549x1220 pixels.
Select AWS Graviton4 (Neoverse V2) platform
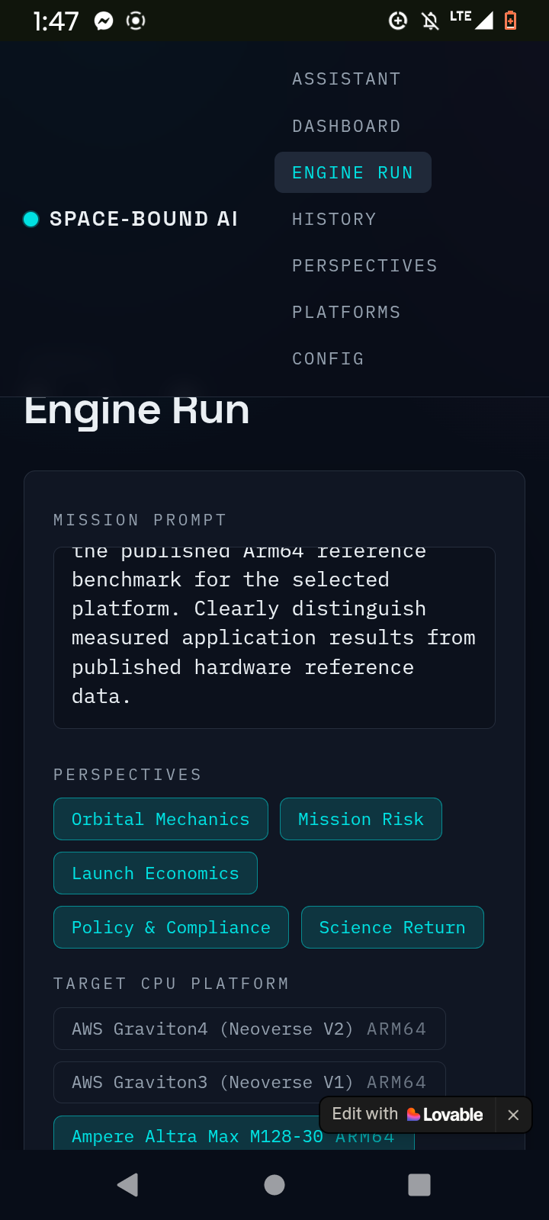tap(249, 1029)
